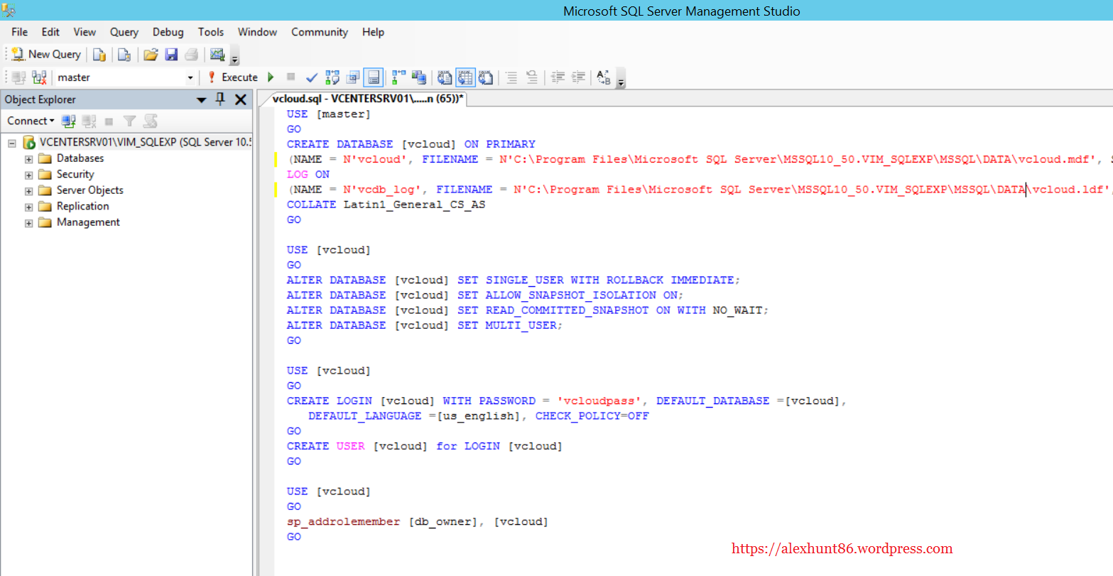1113x576 pixels.
Task: Open the Query menu
Action: 124,32
